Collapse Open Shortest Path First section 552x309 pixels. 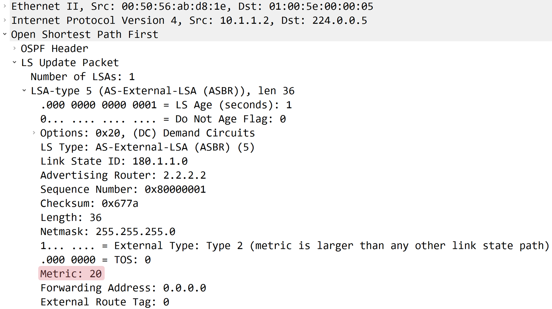point(5,34)
